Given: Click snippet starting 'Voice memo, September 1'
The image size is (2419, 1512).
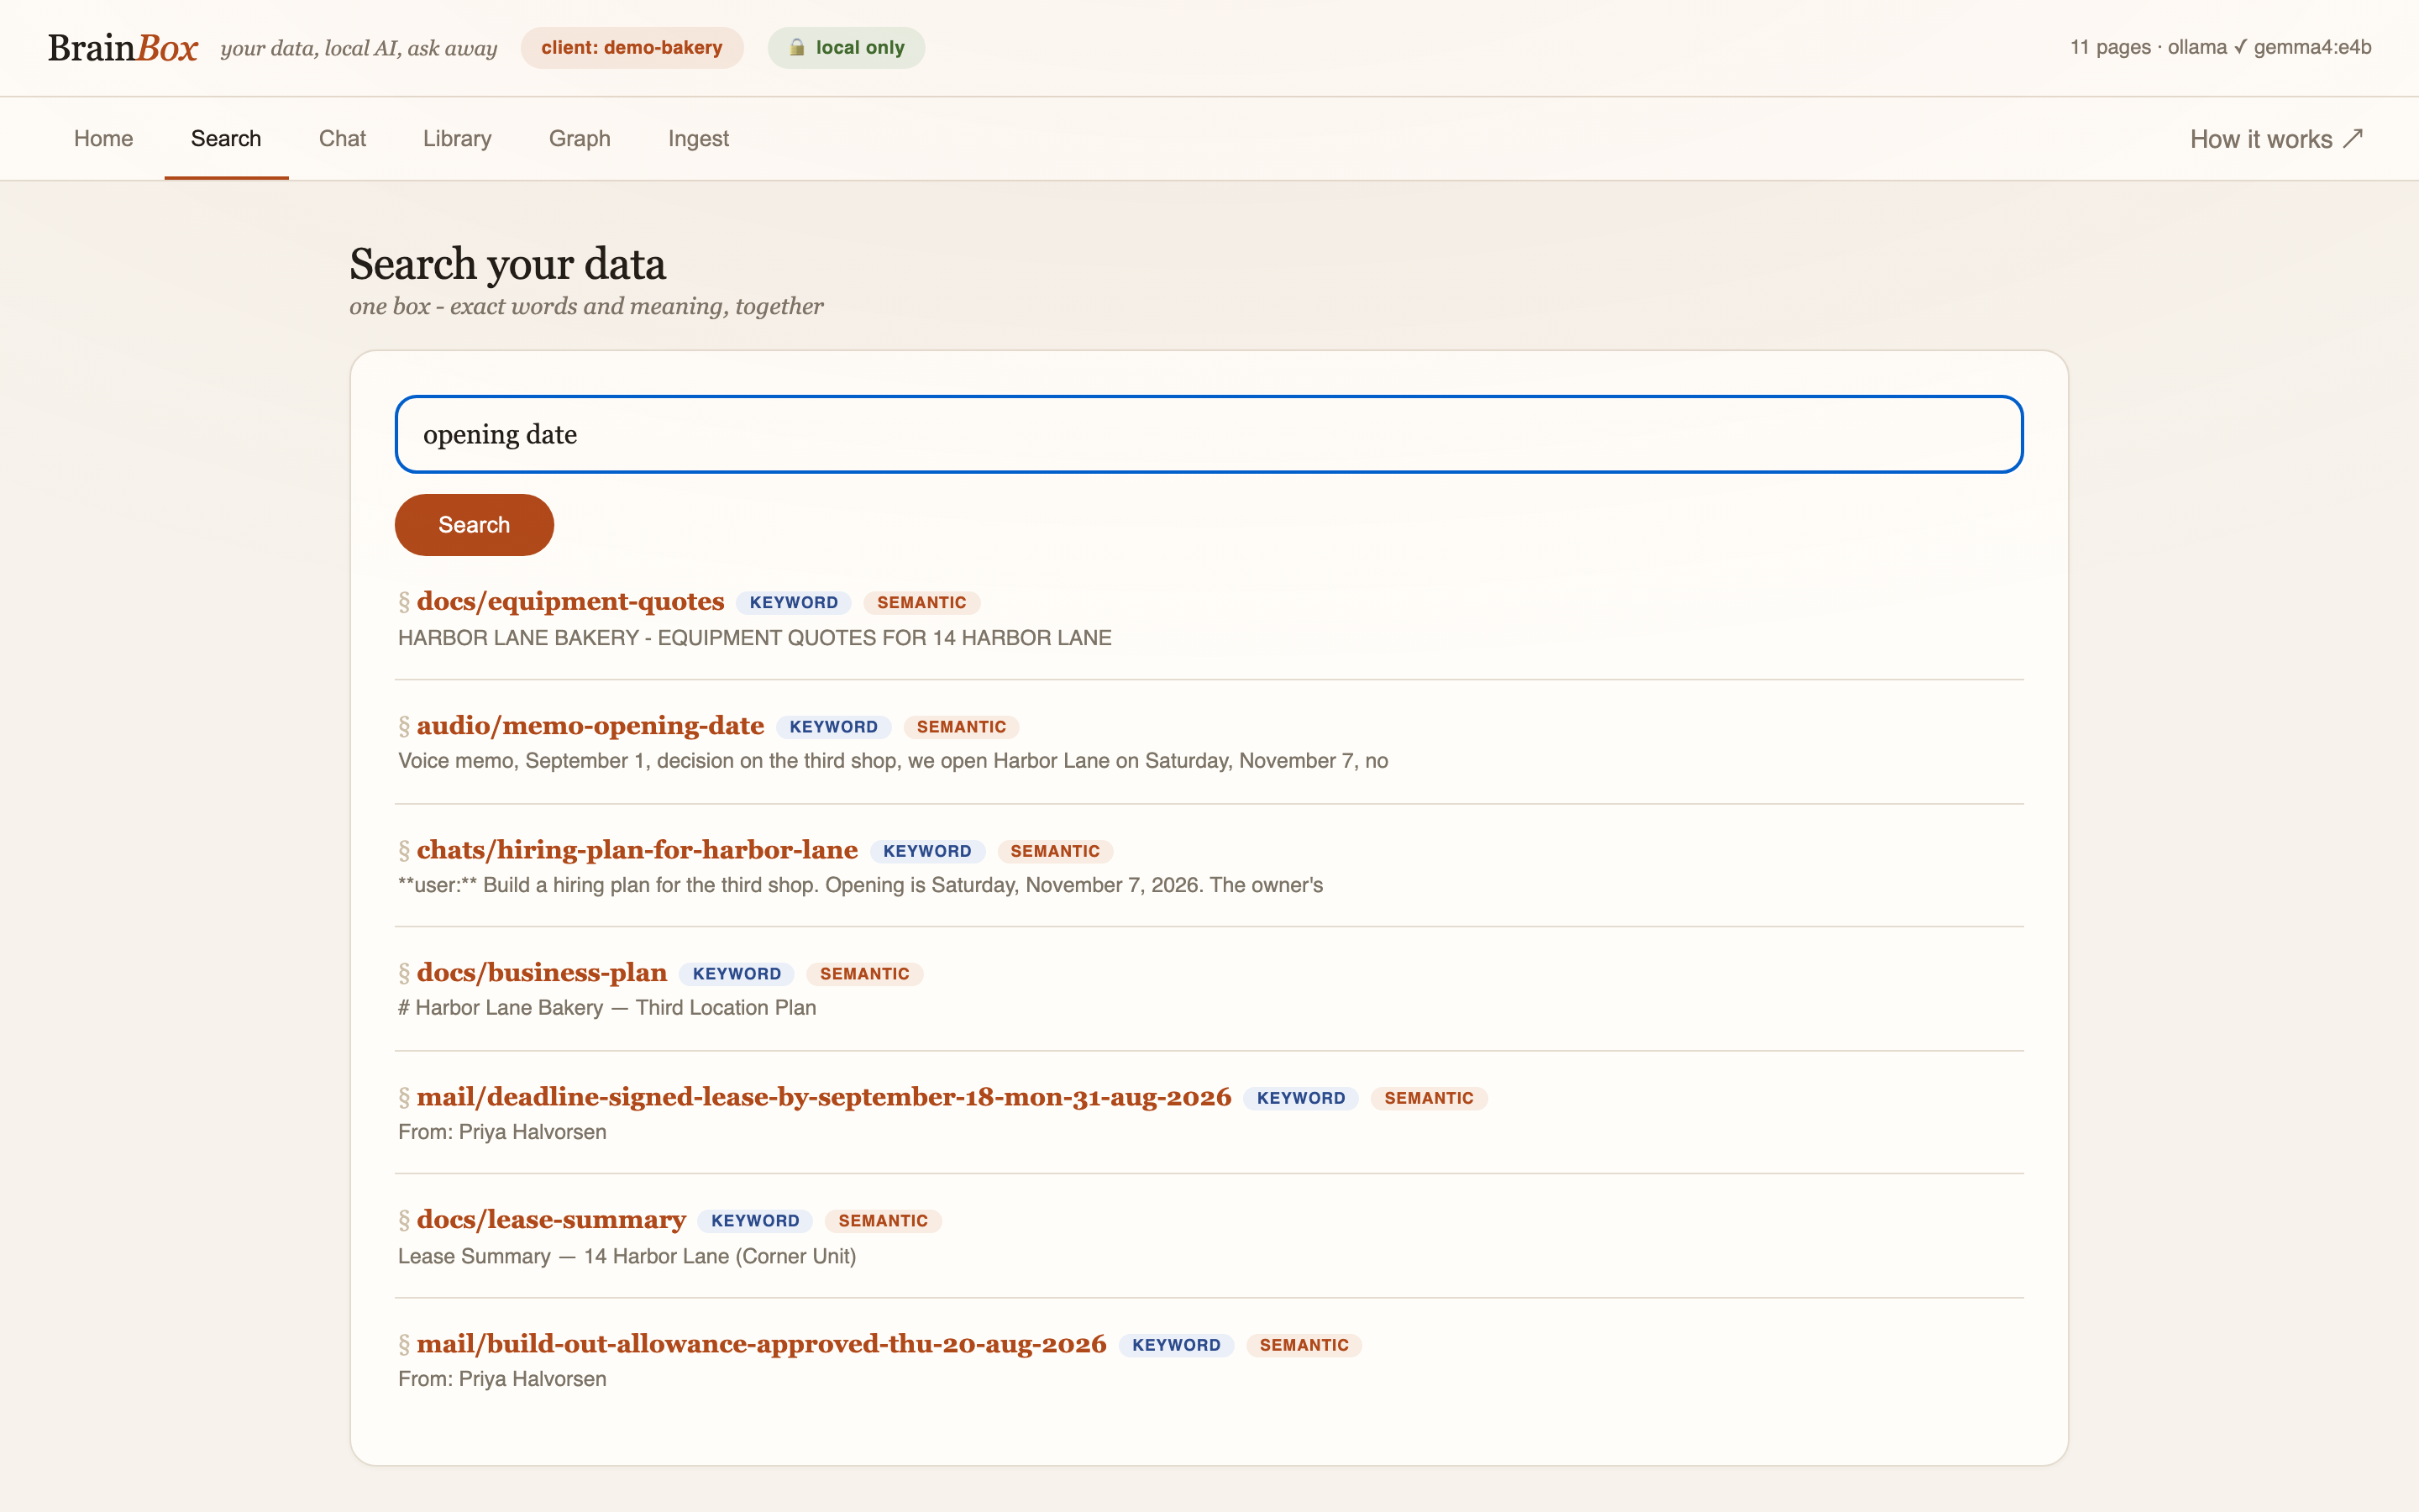Looking at the screenshot, I should pos(893,761).
